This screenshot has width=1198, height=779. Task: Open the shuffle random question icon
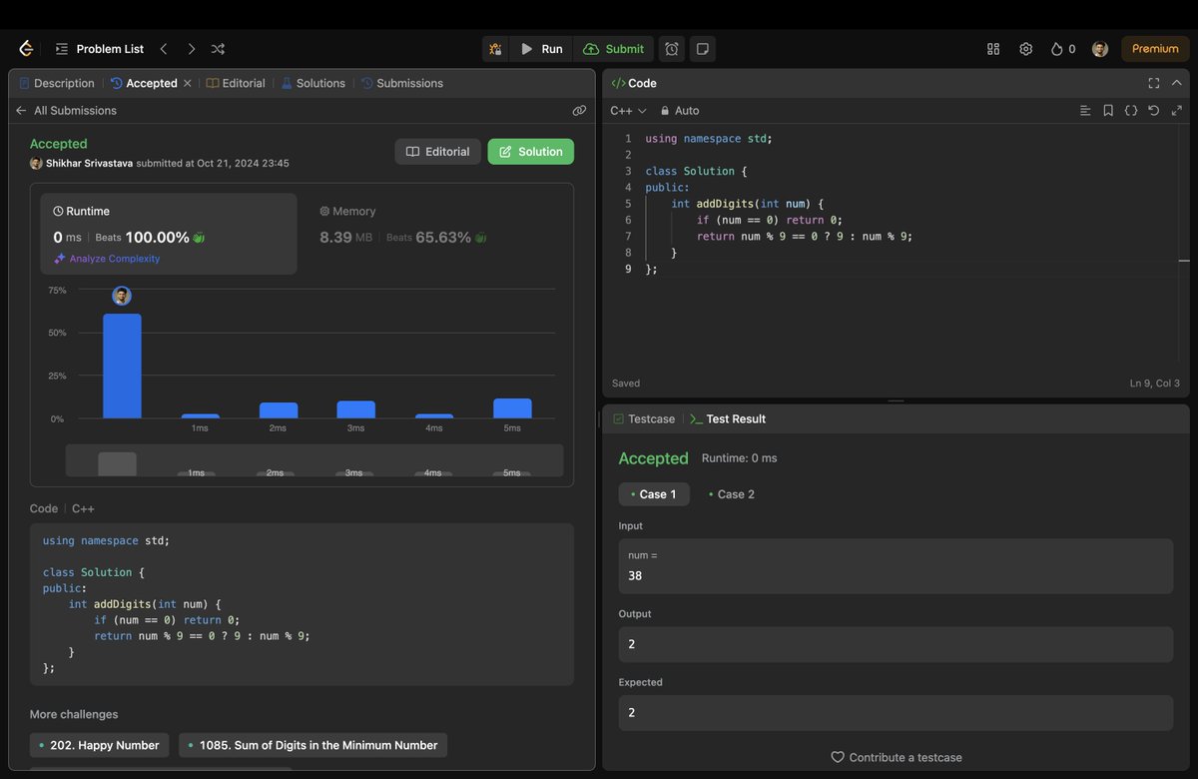pos(218,48)
